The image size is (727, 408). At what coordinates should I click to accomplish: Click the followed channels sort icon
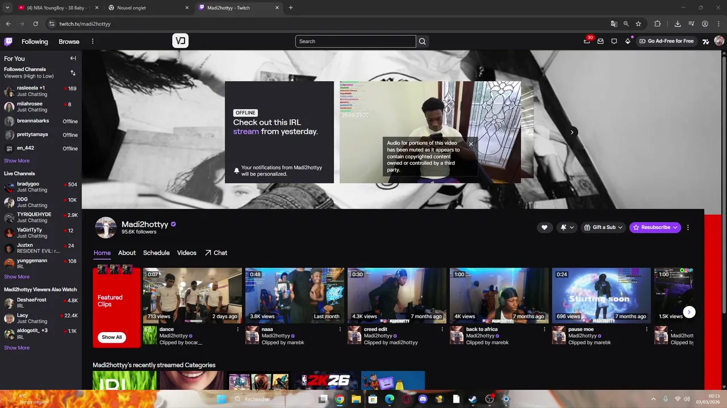pyautogui.click(x=73, y=73)
